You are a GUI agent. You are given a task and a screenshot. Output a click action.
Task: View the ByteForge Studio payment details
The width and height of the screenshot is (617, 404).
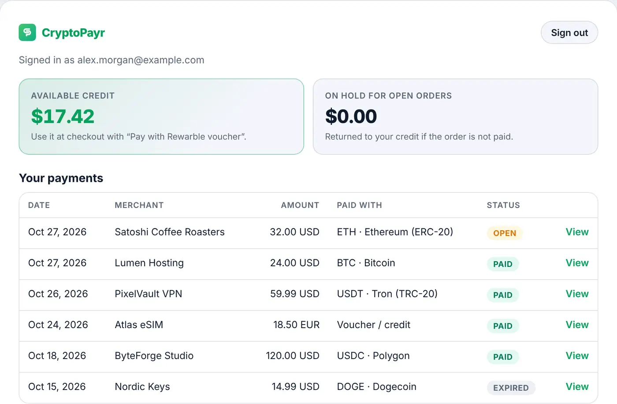[x=577, y=355]
